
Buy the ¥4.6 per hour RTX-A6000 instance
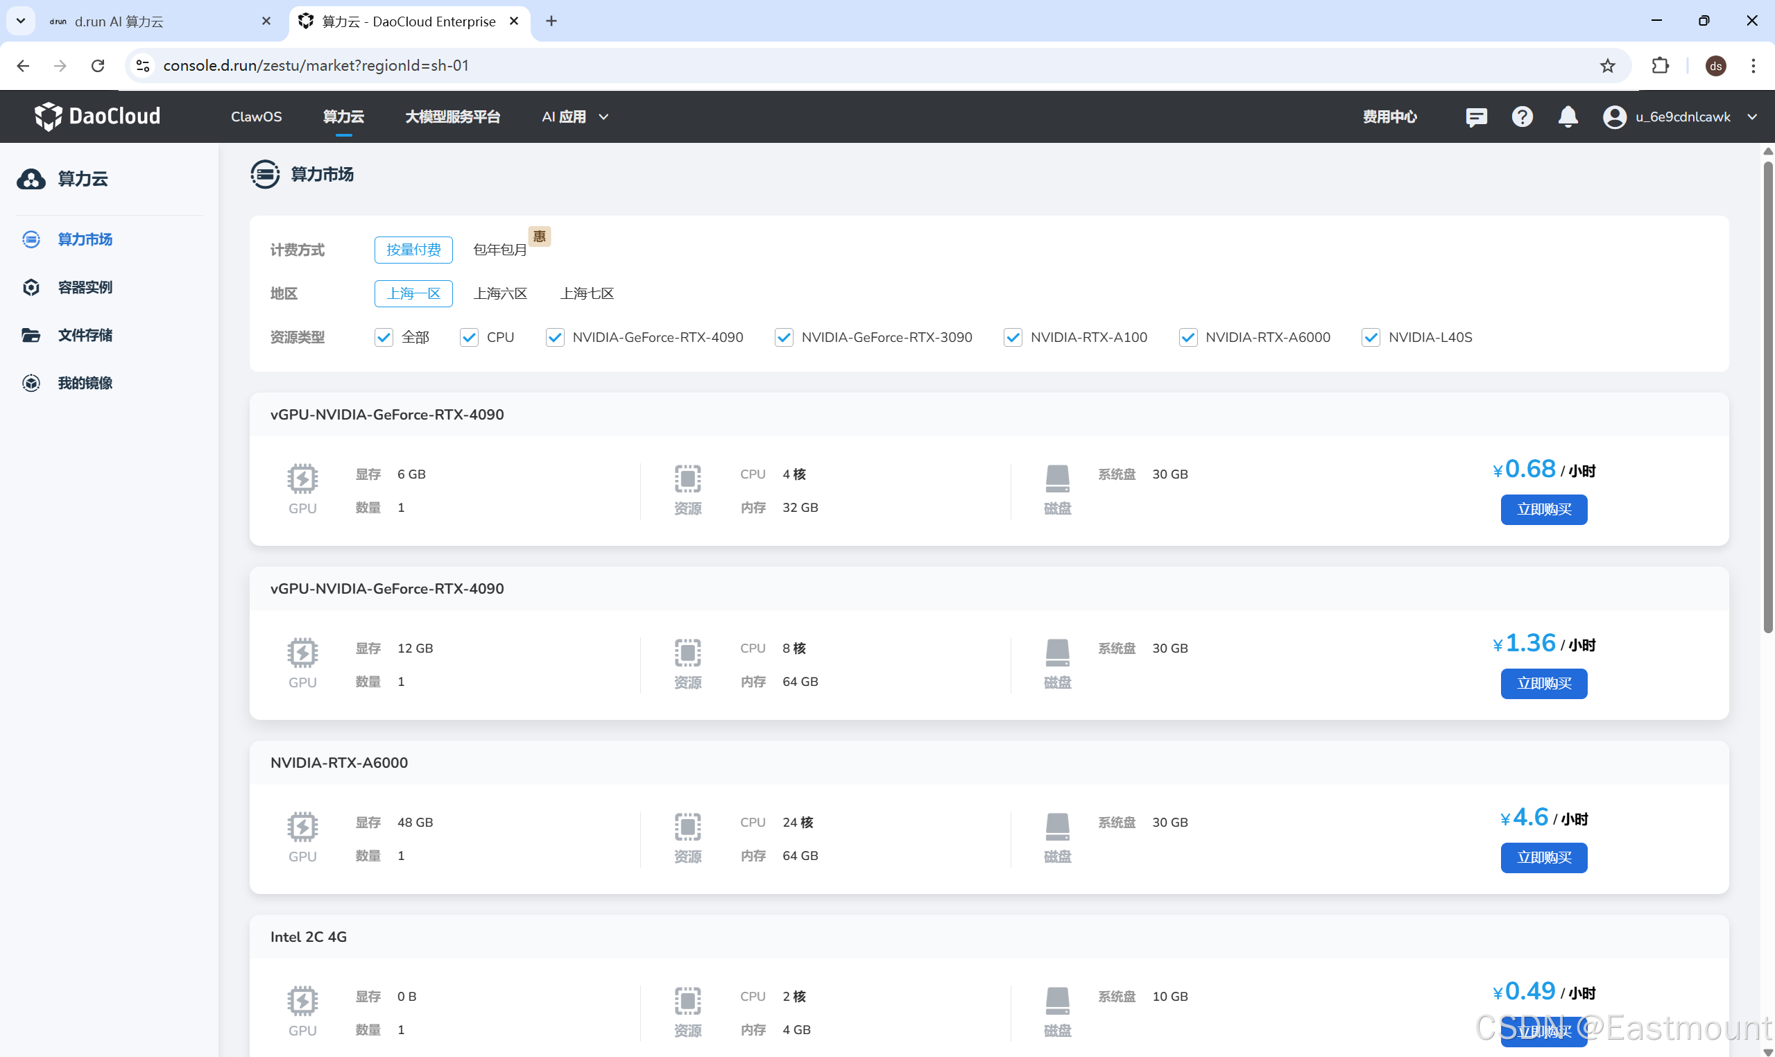(x=1544, y=857)
